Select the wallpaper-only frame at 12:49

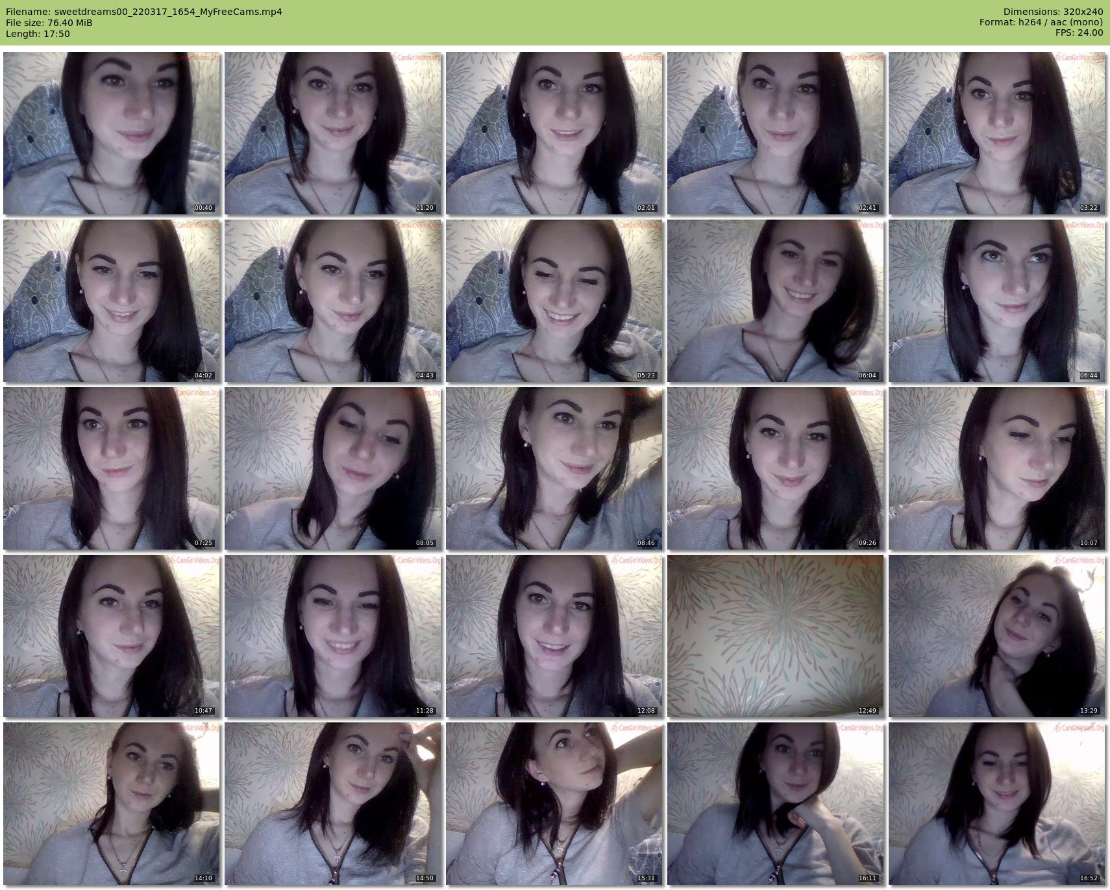click(x=775, y=636)
